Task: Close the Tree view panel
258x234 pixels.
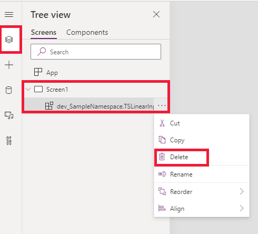Action: point(156,14)
